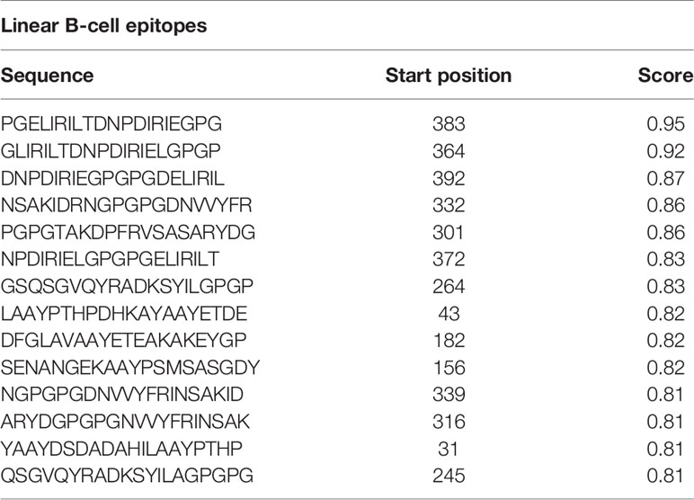Screen dimensions: 694x500
Task: Select sequence PGPGTAKDPFRVSASARYDG
Action: (x=129, y=233)
